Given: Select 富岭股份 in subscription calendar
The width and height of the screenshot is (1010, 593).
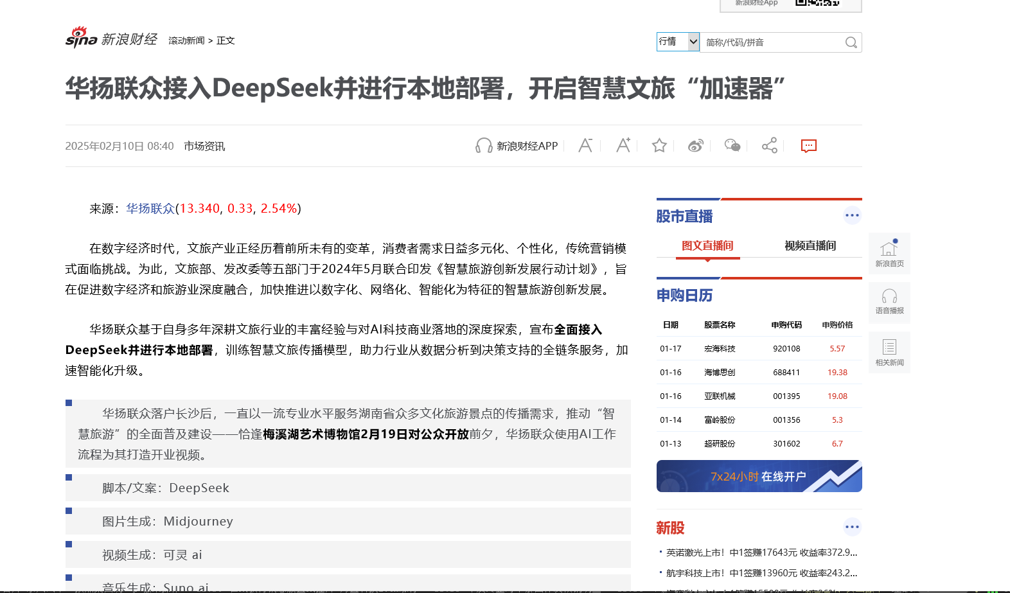Looking at the screenshot, I should pyautogui.click(x=720, y=420).
